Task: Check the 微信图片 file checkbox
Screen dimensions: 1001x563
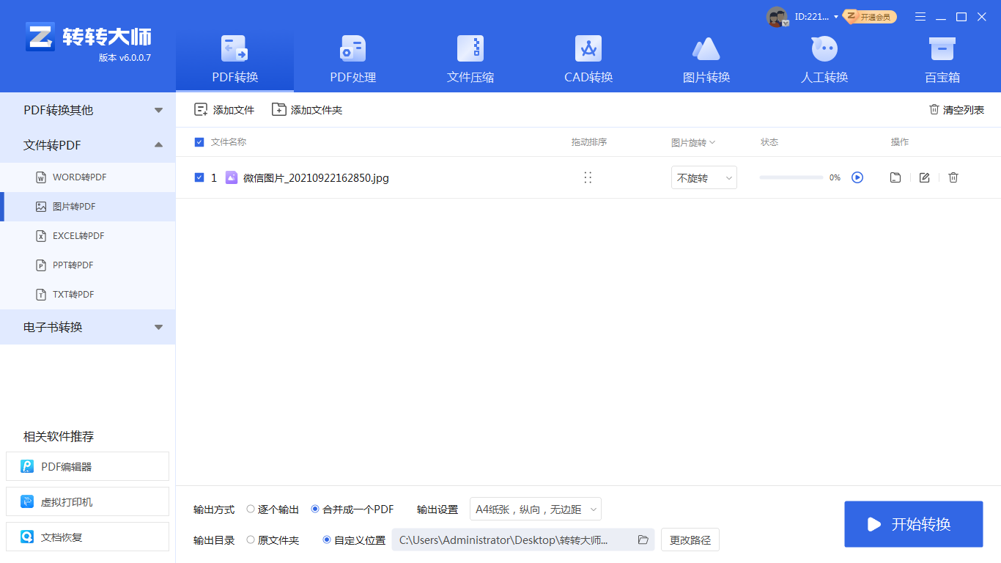Action: pos(199,177)
